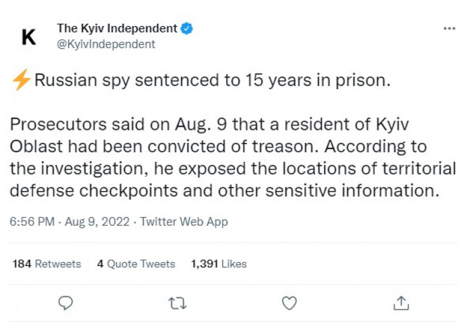
Task: Open the share upload icon
Action: [401, 303]
